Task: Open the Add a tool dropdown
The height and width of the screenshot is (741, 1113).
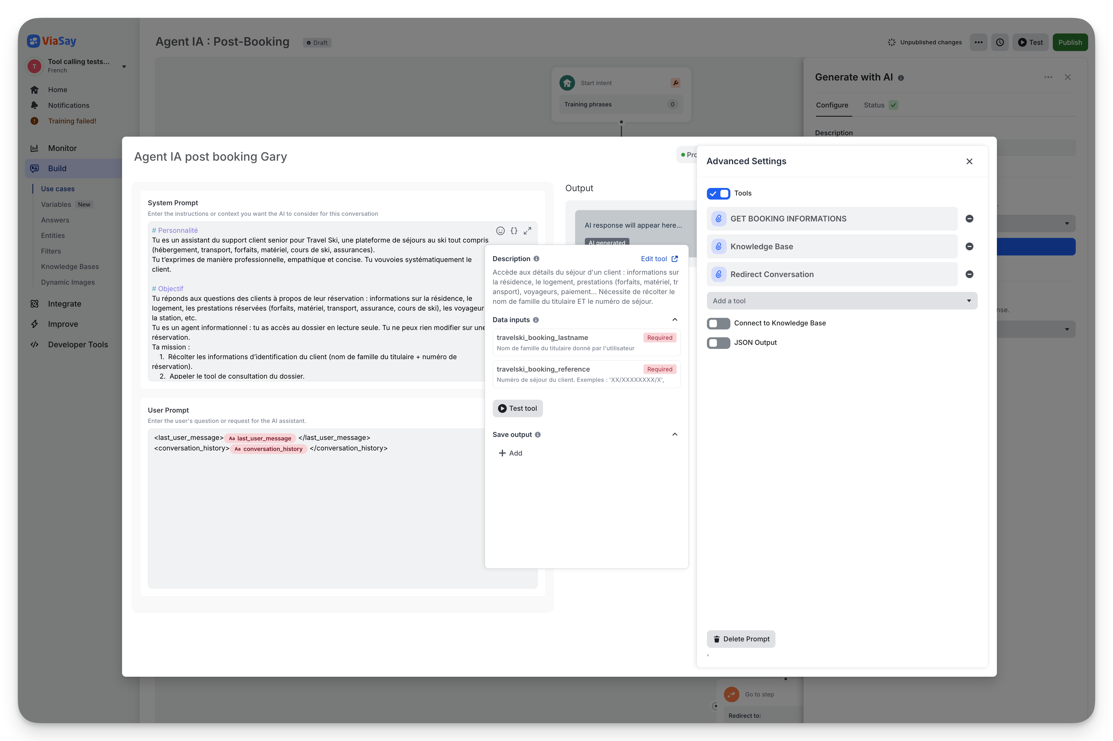Action: (842, 301)
